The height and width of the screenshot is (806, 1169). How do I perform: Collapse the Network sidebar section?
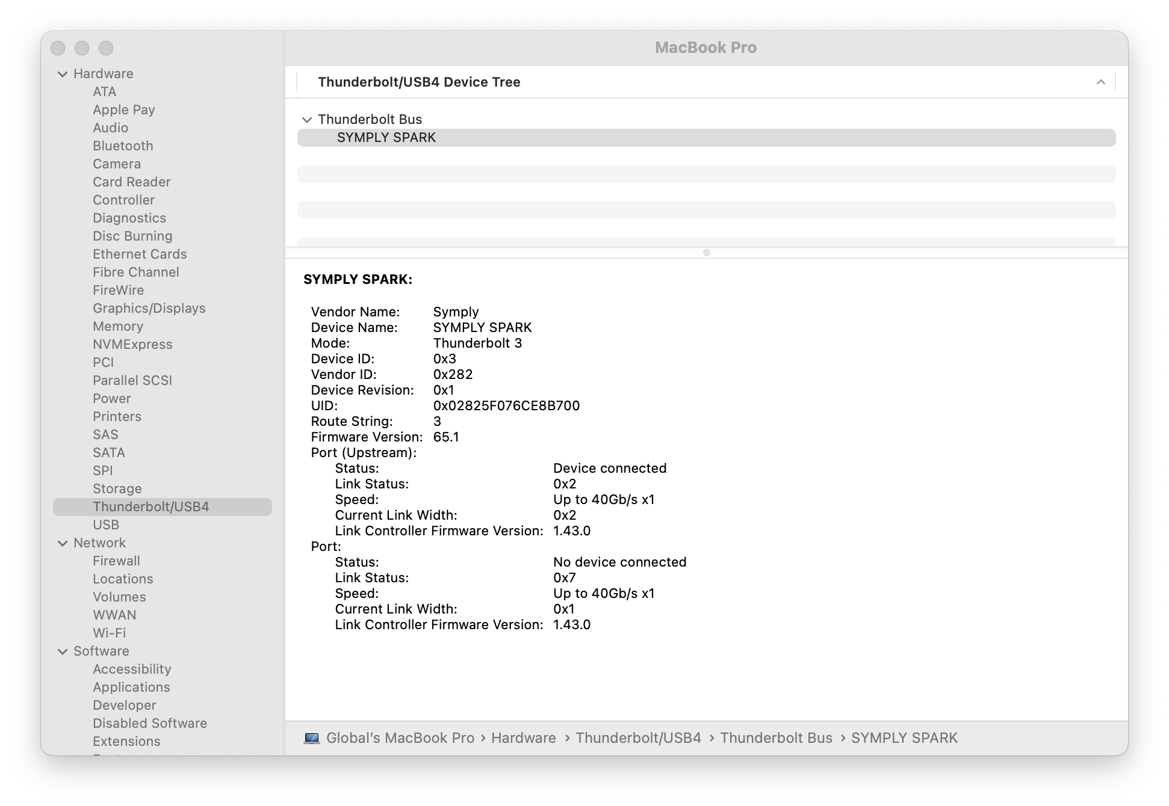click(x=63, y=543)
